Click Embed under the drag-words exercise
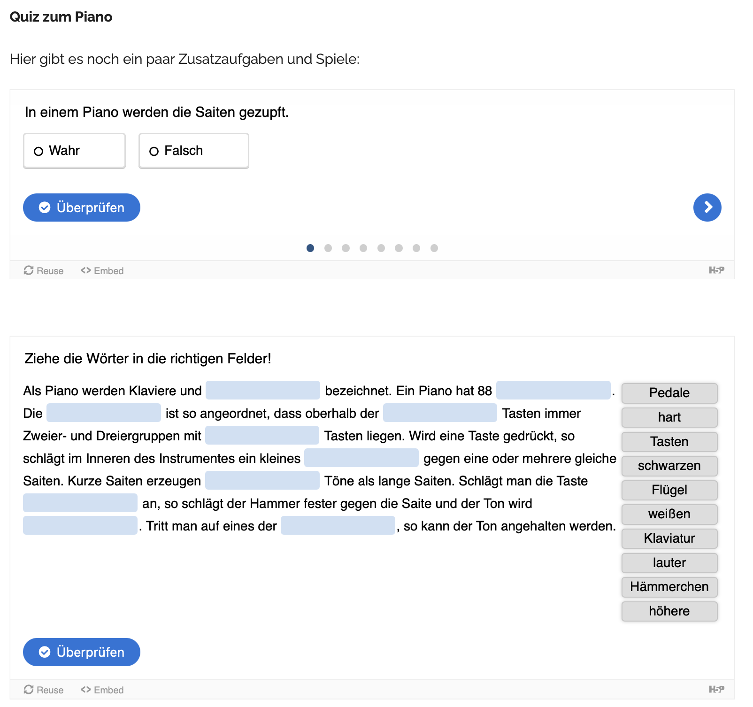Viewport: 753px width, 707px height. point(102,690)
